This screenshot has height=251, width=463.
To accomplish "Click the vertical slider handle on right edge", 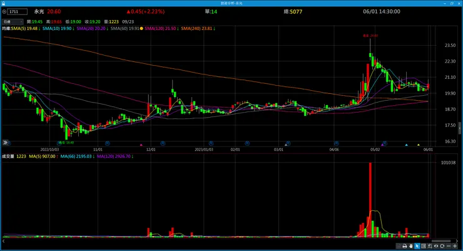I will (460, 128).
